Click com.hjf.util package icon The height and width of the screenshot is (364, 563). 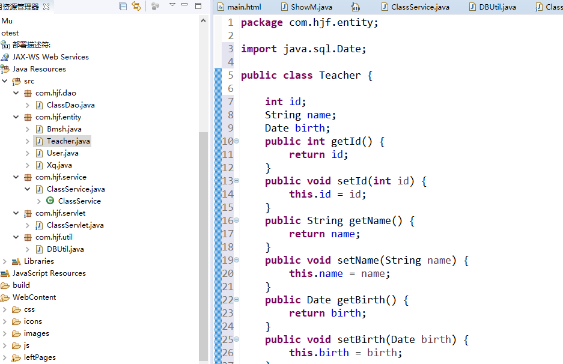(x=28, y=237)
